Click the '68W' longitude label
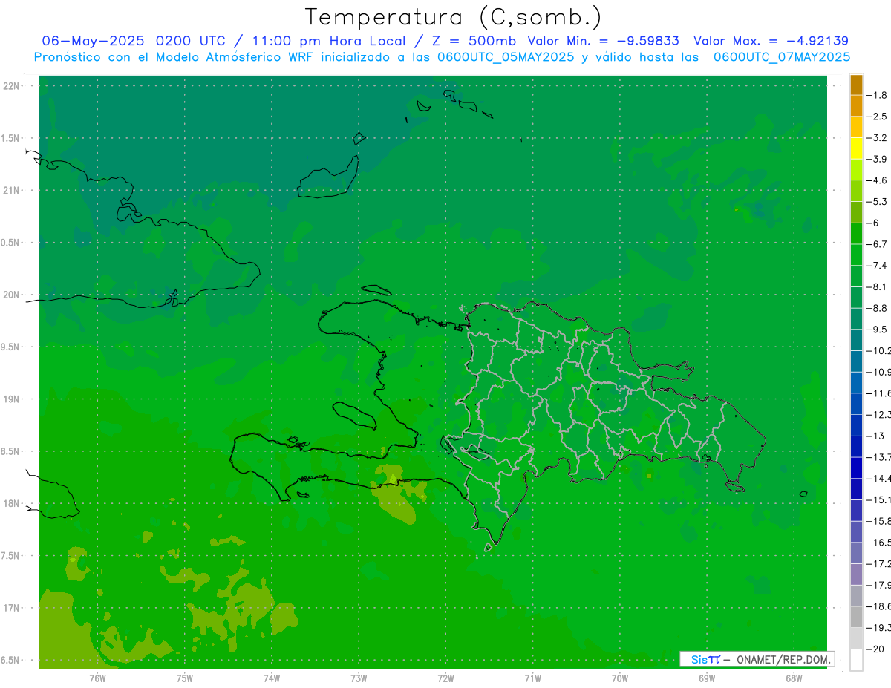 tap(794, 678)
